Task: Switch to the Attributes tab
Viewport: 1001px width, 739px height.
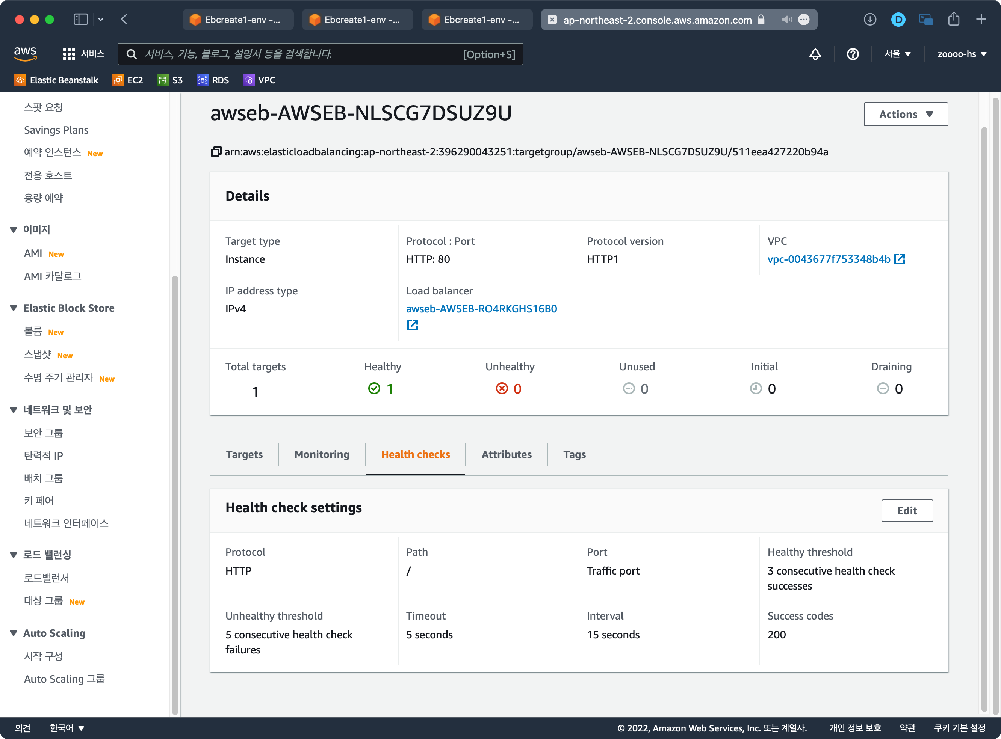Action: 506,454
